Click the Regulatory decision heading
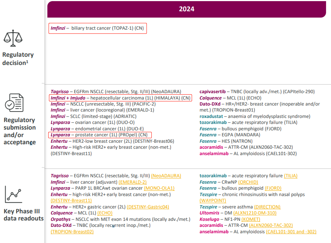This screenshot has width=331, height=243. (x=18, y=59)
